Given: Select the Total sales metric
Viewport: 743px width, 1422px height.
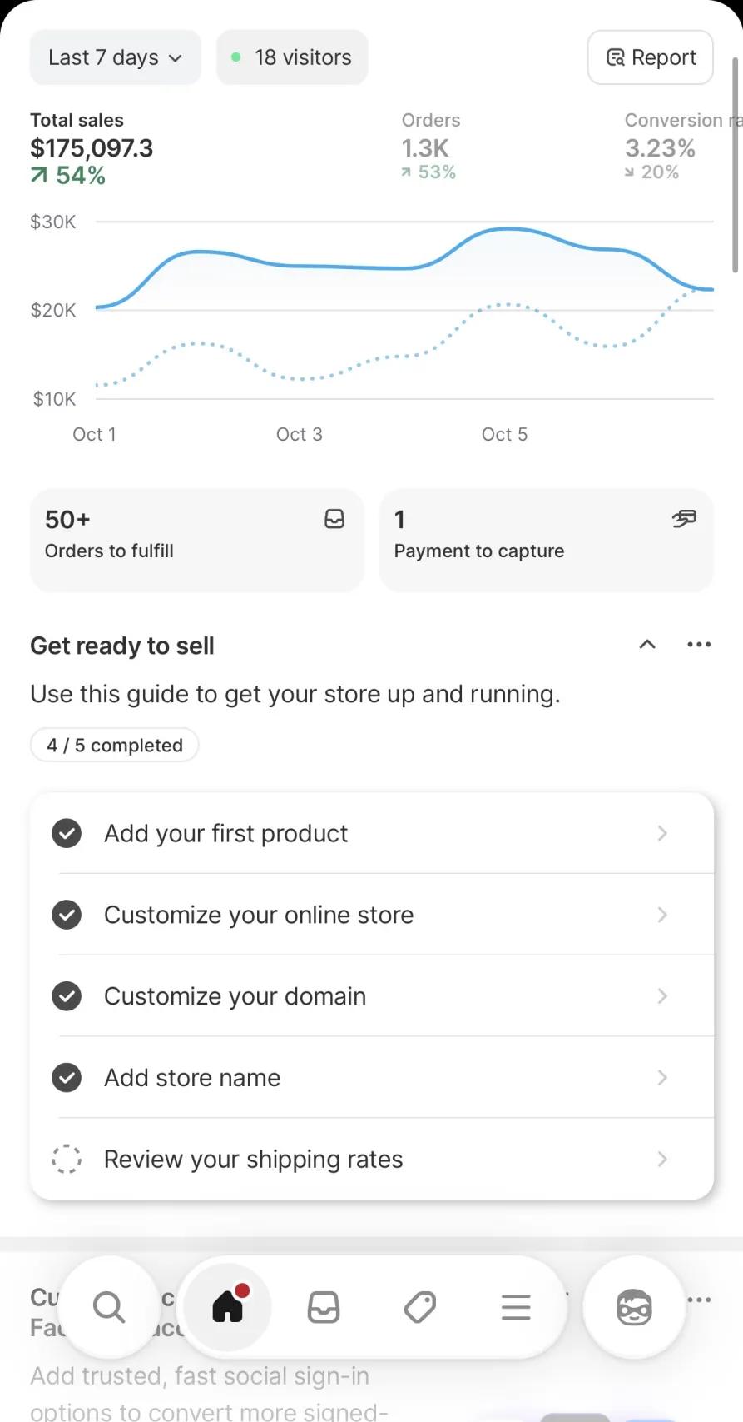Looking at the screenshot, I should click(92, 148).
